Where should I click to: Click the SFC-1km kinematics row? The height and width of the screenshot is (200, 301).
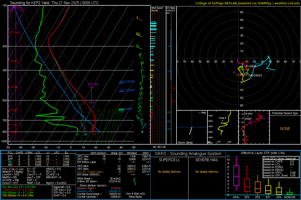tap(114, 156)
